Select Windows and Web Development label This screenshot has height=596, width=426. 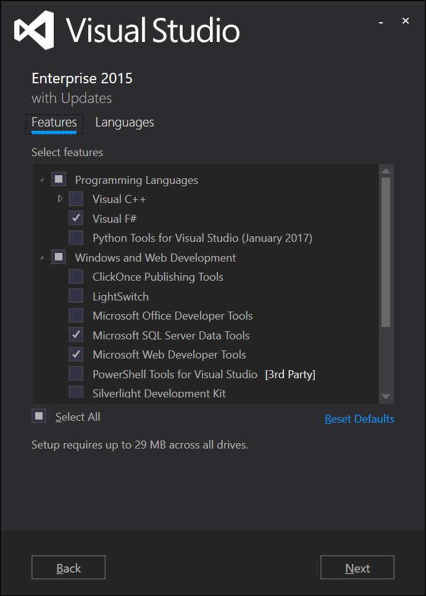(x=155, y=258)
